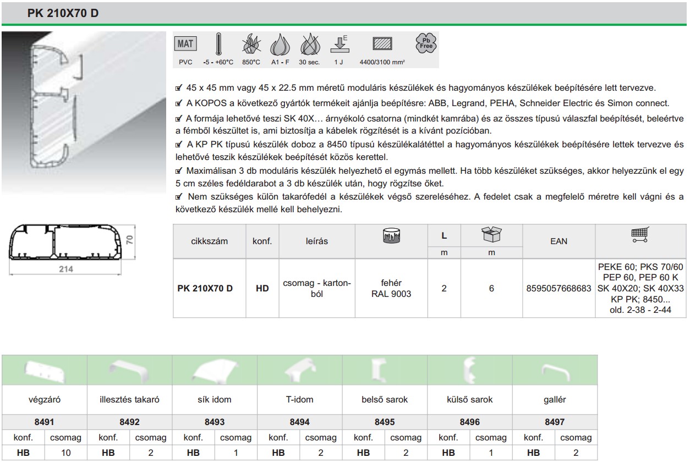Select the "cikkszám" column header

(x=209, y=241)
